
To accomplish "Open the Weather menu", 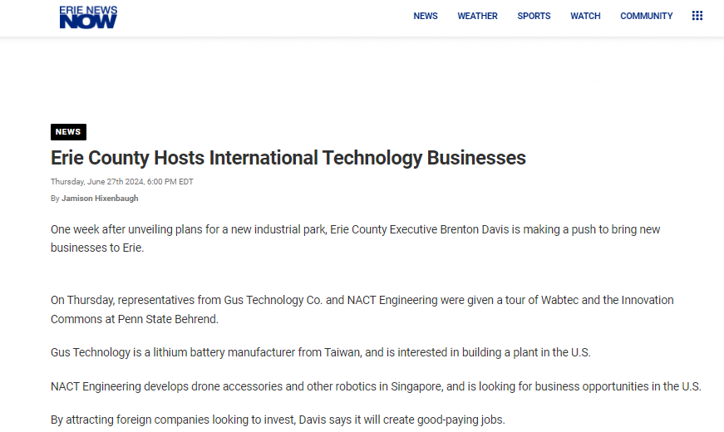I will 477,16.
